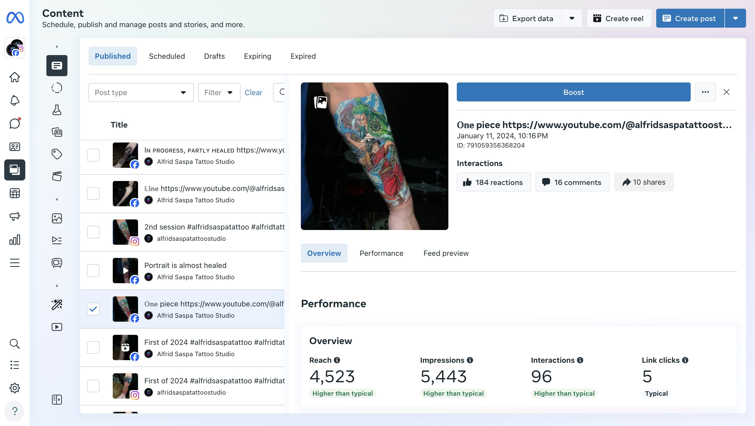Click Create reel button
Image resolution: width=755 pixels, height=426 pixels.
[x=619, y=18]
